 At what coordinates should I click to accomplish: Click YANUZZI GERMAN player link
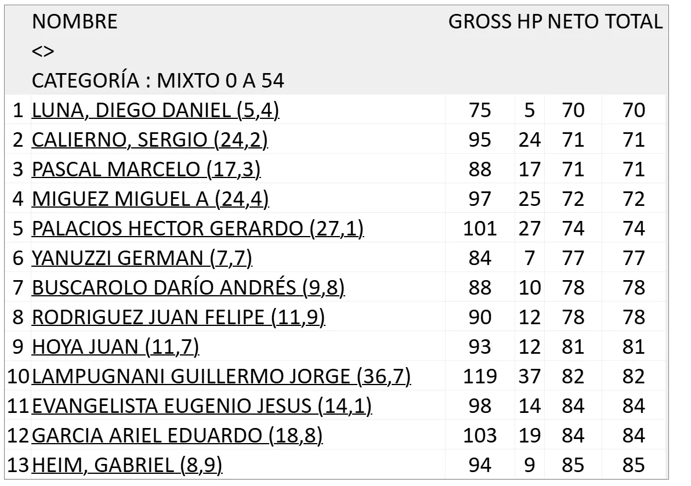(142, 258)
